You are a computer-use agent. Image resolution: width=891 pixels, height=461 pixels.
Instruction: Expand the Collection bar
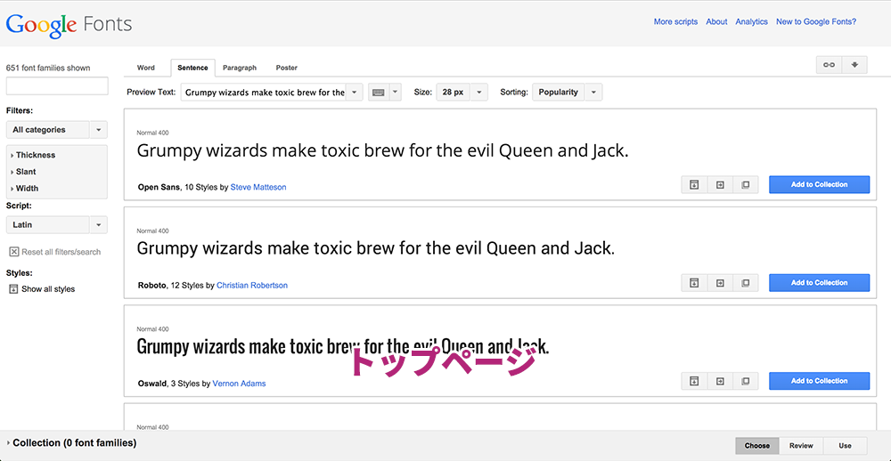coord(71,443)
